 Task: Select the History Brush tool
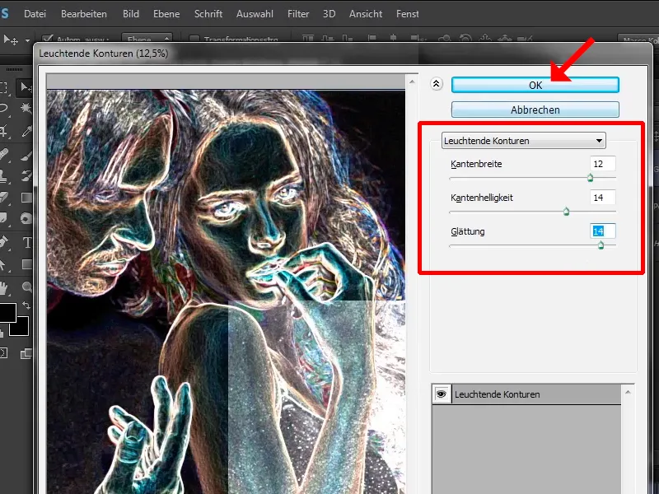26,175
